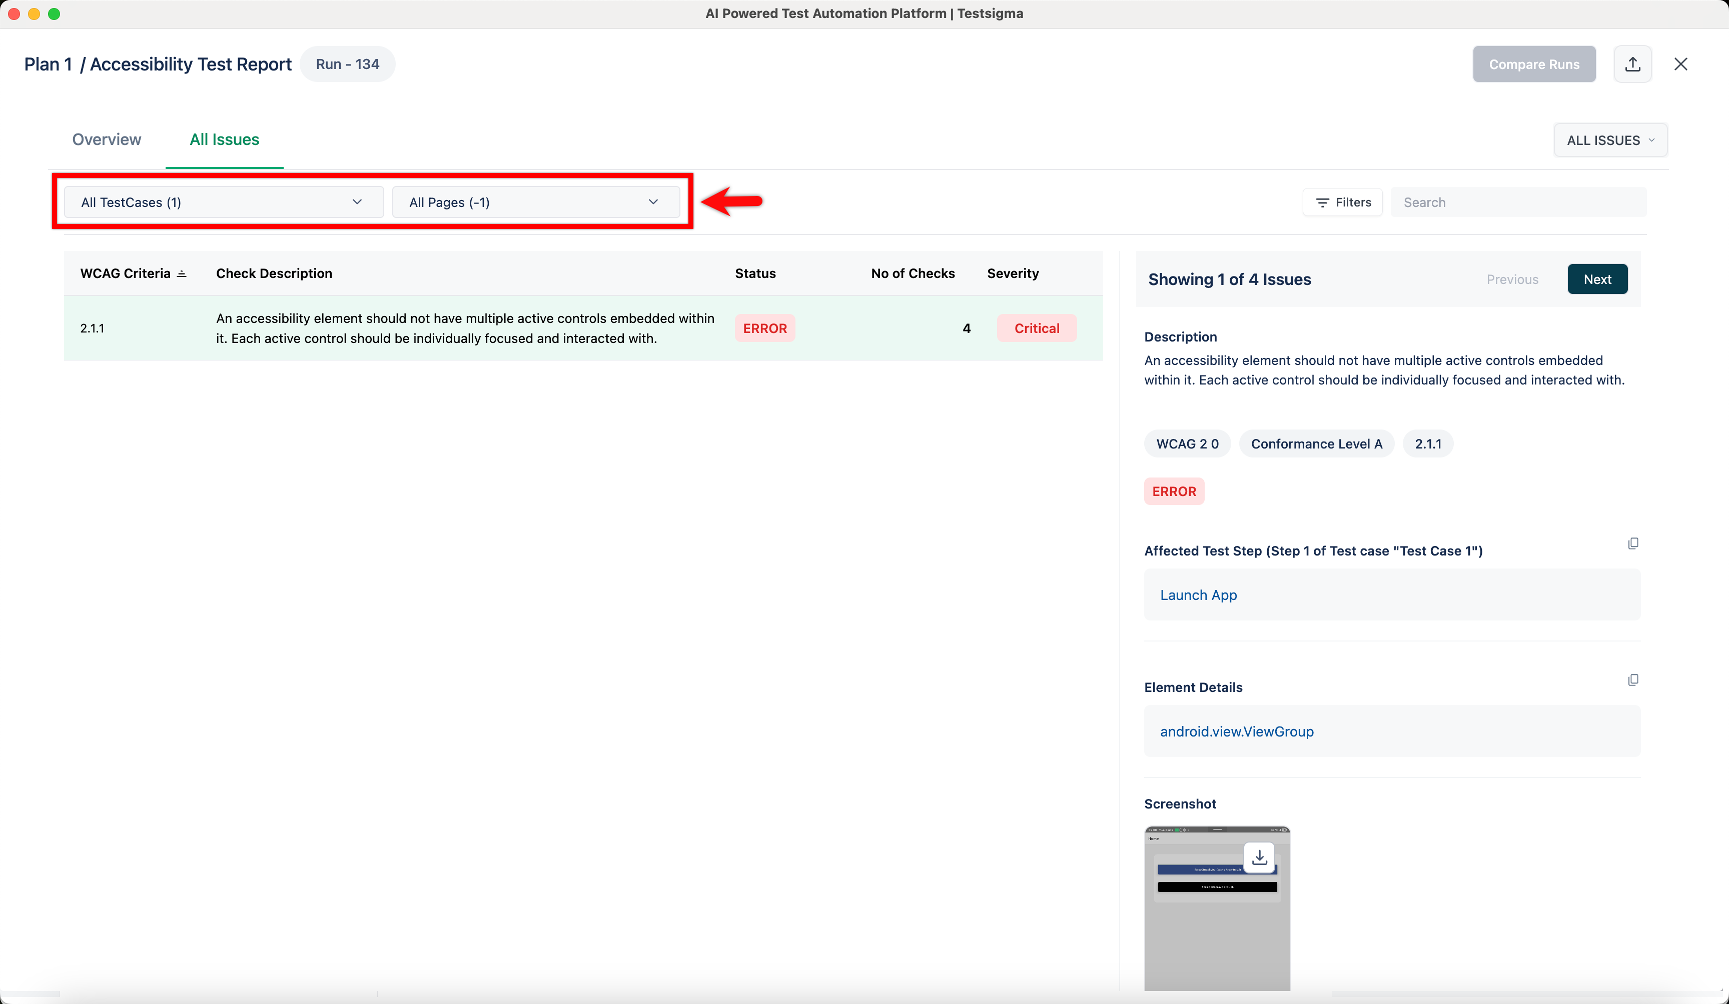Open the All Pages (-1) dropdown
Image resolution: width=1729 pixels, height=1004 pixels.
click(x=535, y=202)
